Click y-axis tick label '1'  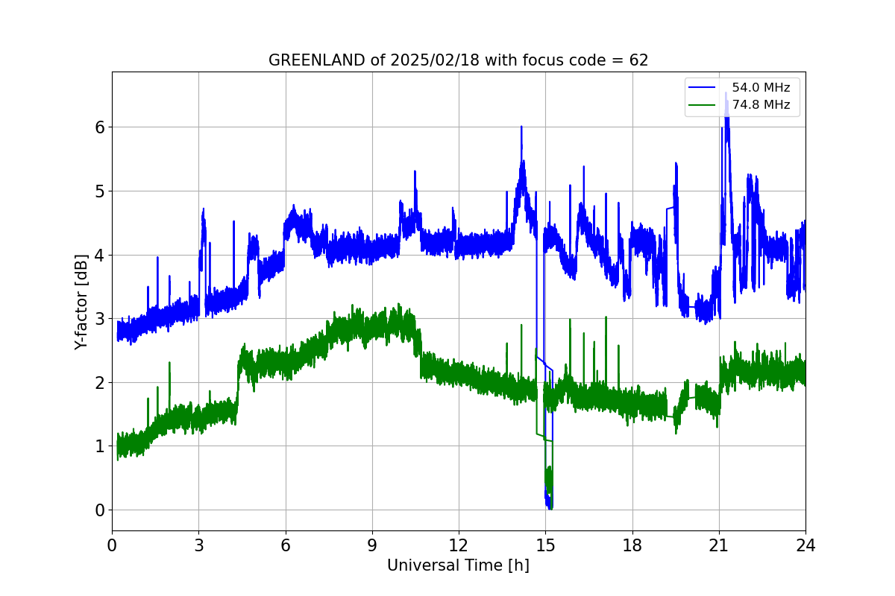pos(100,446)
